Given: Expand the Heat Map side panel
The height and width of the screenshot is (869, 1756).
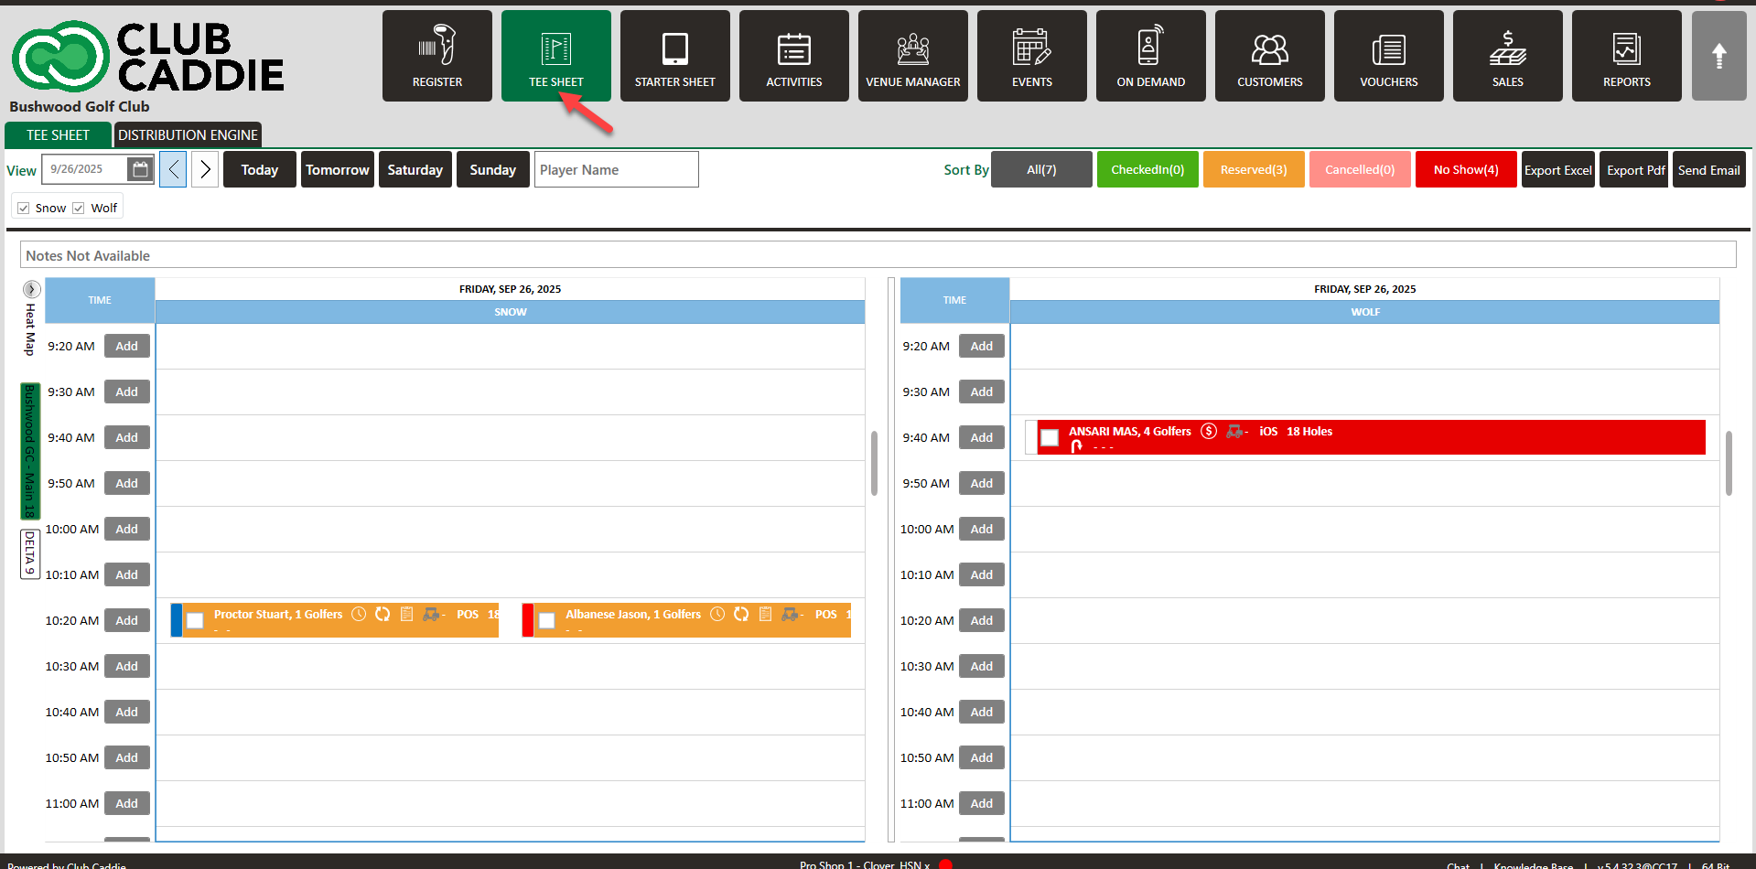Looking at the screenshot, I should tap(31, 289).
